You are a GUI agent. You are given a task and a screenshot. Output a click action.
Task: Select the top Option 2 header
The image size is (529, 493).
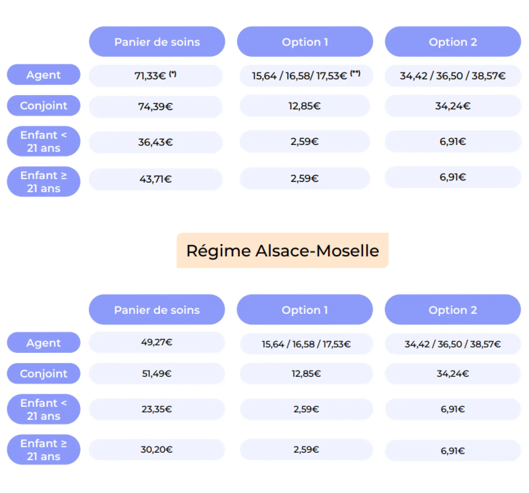point(453,42)
